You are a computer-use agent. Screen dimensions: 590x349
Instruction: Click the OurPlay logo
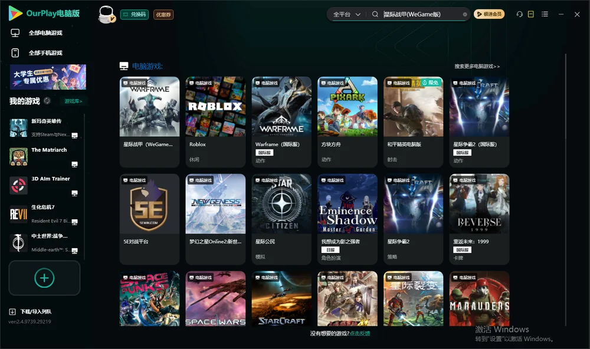tap(44, 14)
